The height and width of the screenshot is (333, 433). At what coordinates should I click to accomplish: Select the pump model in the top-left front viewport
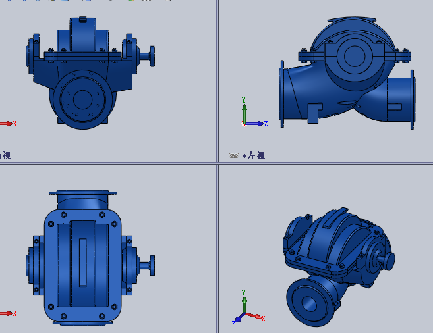click(90, 73)
